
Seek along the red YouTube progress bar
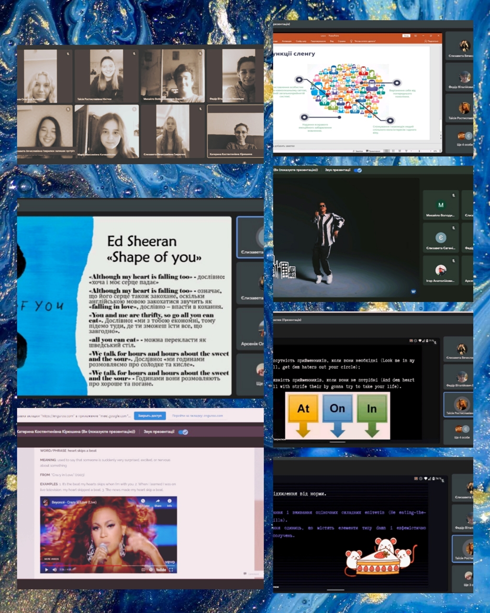tap(108, 565)
